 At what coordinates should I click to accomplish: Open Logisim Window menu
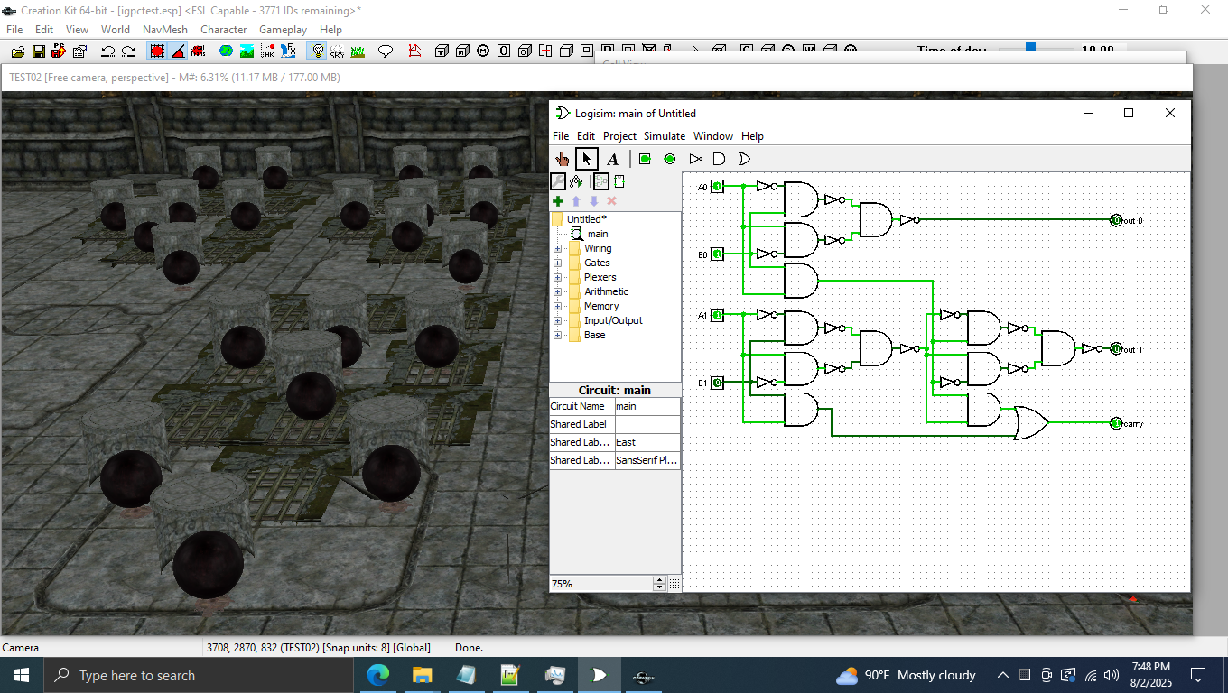713,136
